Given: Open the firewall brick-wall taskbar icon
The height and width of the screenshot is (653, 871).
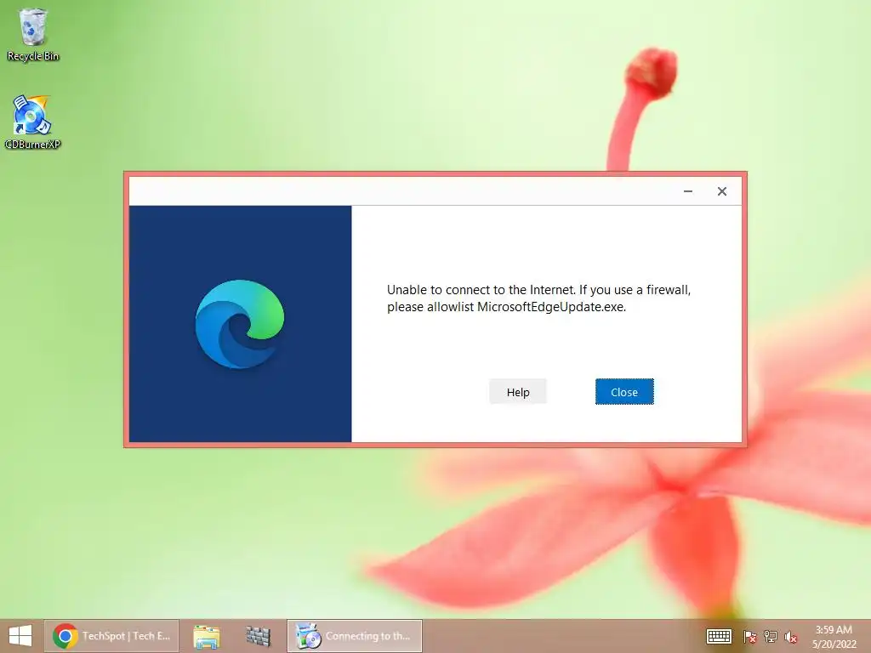Looking at the screenshot, I should [x=259, y=636].
